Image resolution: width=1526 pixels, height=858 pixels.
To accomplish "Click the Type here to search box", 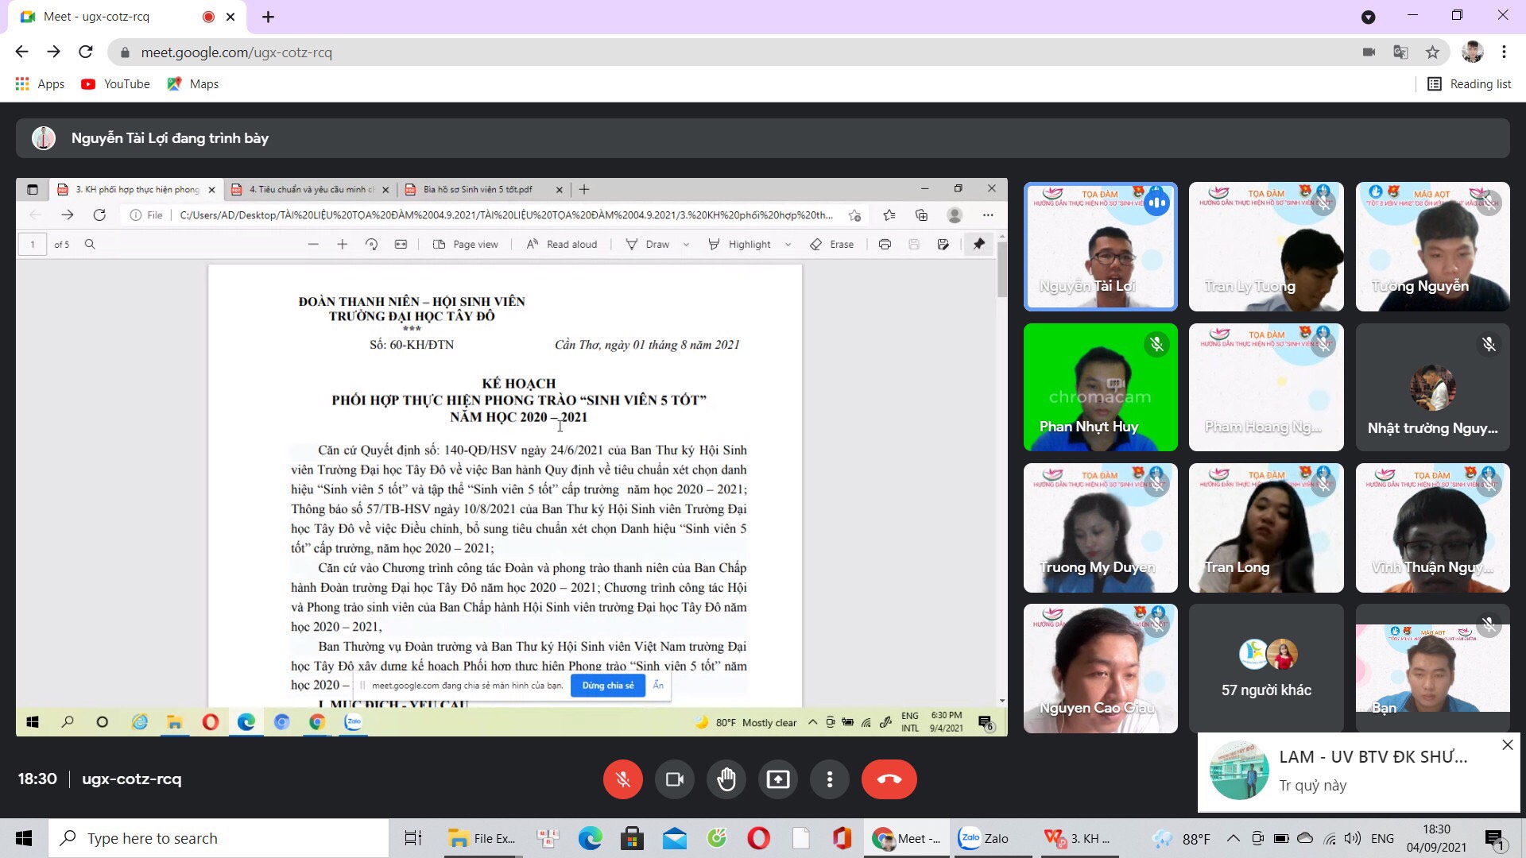I will pyautogui.click(x=219, y=838).
